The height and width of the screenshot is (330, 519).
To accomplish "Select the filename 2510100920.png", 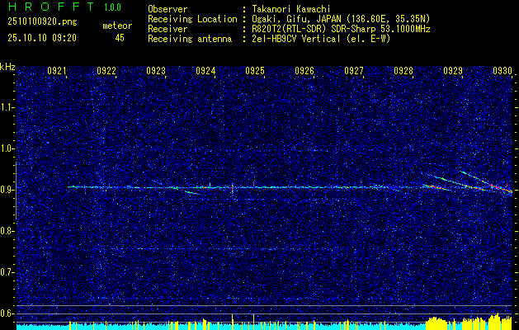I will (x=42, y=22).
